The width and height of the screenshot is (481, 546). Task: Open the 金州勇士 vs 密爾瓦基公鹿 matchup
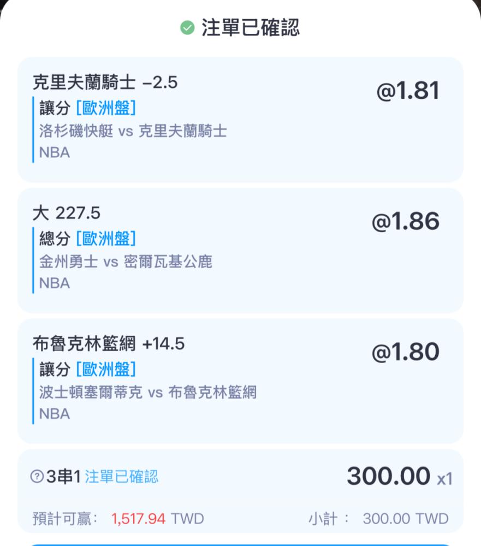click(x=126, y=262)
